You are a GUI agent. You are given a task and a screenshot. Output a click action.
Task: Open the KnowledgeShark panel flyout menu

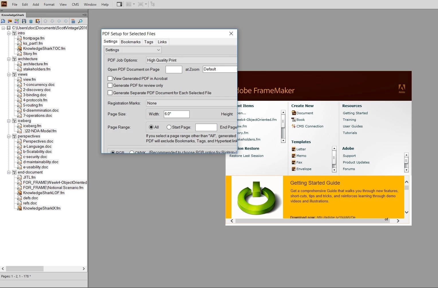[x=84, y=15]
